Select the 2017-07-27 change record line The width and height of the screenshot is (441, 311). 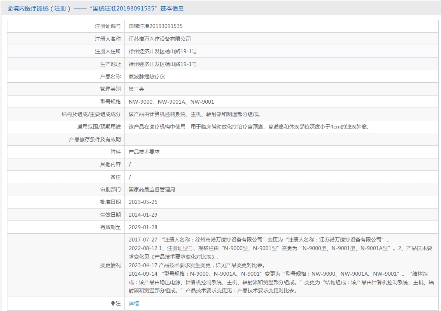259,240
